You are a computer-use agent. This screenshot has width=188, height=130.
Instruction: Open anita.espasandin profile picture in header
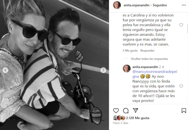click(117, 5)
